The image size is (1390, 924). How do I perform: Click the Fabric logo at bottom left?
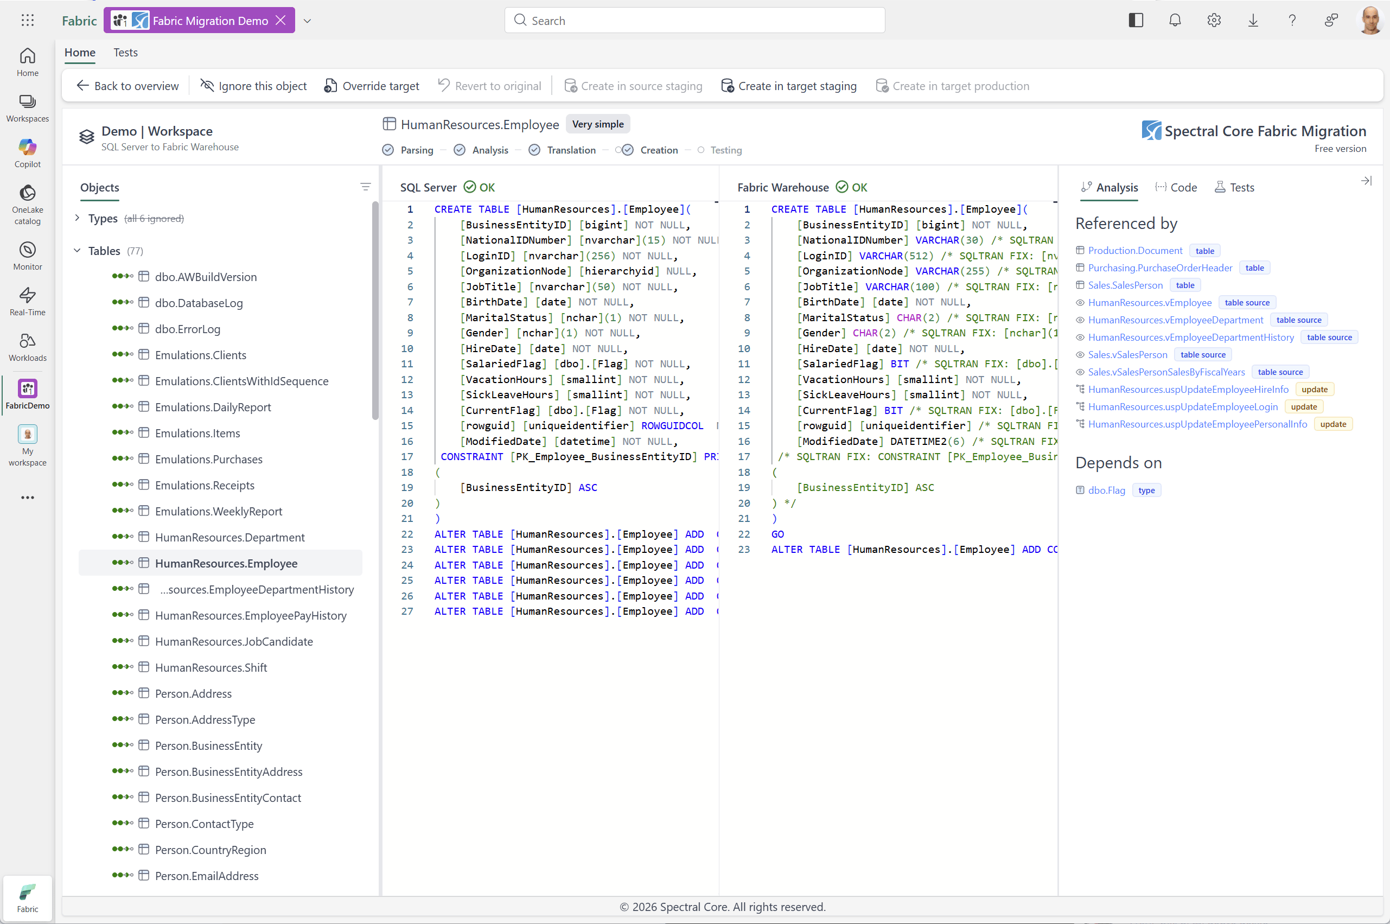click(28, 898)
